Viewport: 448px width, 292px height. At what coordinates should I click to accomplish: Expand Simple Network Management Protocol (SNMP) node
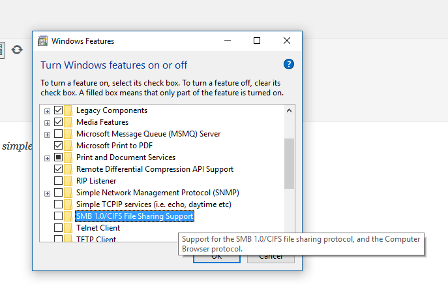click(x=47, y=193)
